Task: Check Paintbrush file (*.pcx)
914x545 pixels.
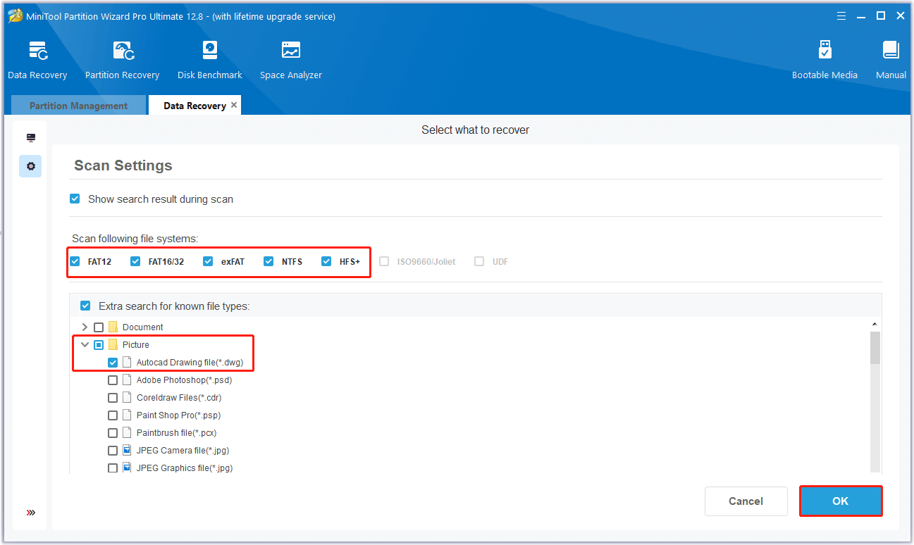Action: pos(113,433)
